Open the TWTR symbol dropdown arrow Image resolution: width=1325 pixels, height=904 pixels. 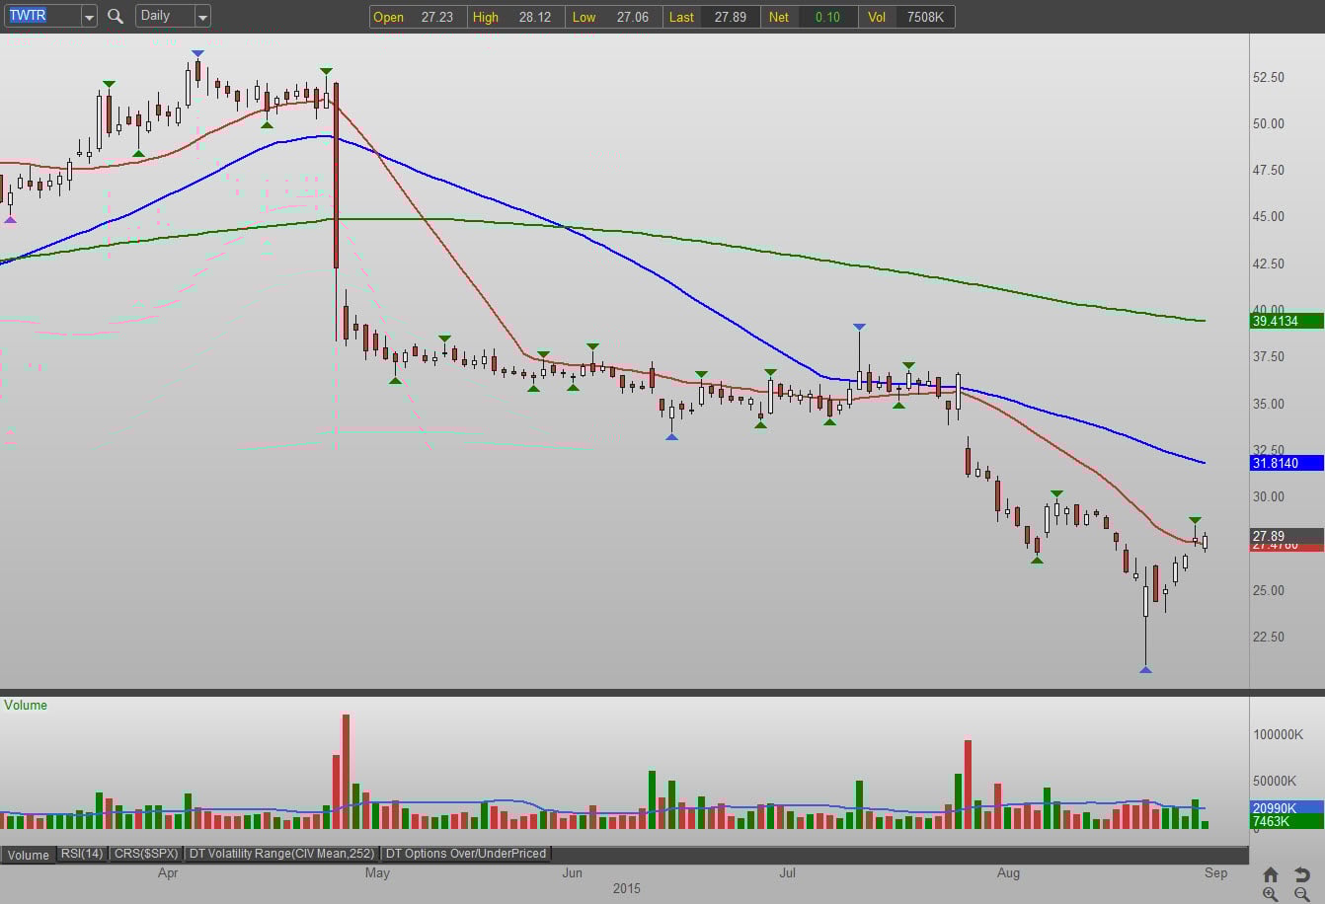click(89, 17)
